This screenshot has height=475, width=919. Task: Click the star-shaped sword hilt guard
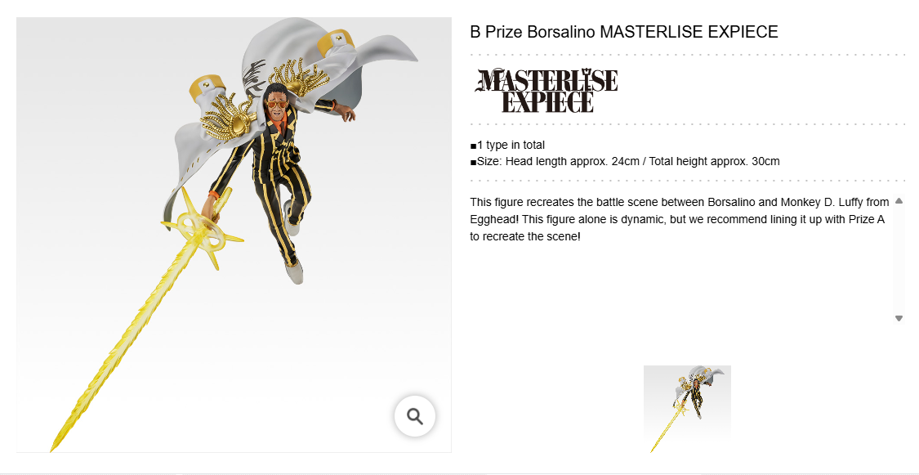pyautogui.click(x=203, y=229)
